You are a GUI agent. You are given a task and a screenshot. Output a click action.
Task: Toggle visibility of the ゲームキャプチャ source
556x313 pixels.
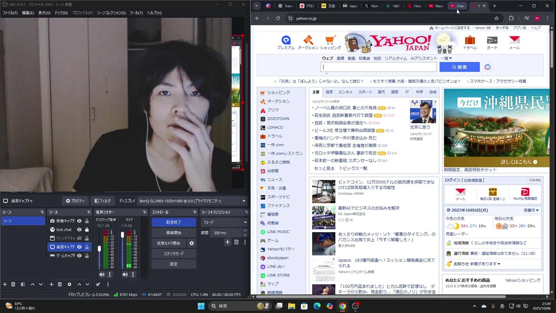point(79,256)
